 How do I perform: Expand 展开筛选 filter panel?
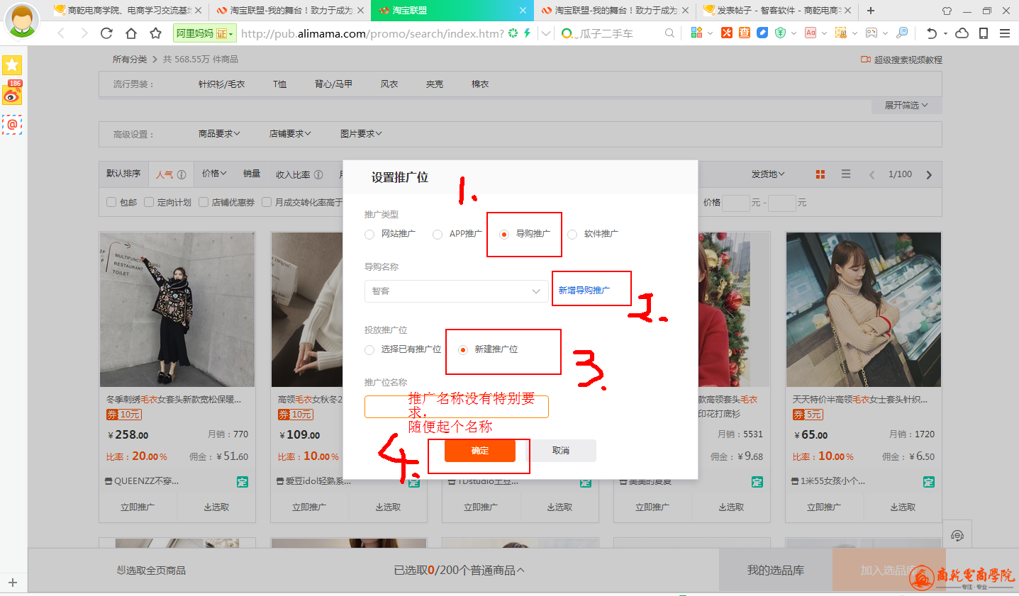[906, 106]
